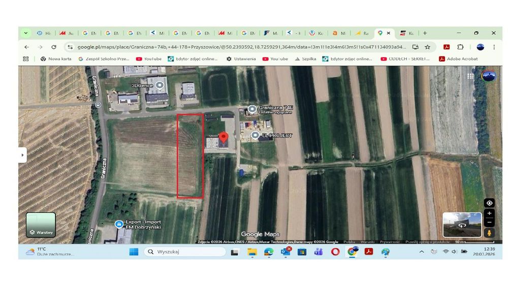
Task: Open Microsoft Store from taskbar
Action: tap(302, 251)
